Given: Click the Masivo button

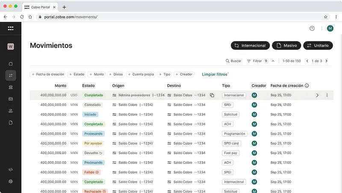Looking at the screenshot, I should (x=286, y=45).
